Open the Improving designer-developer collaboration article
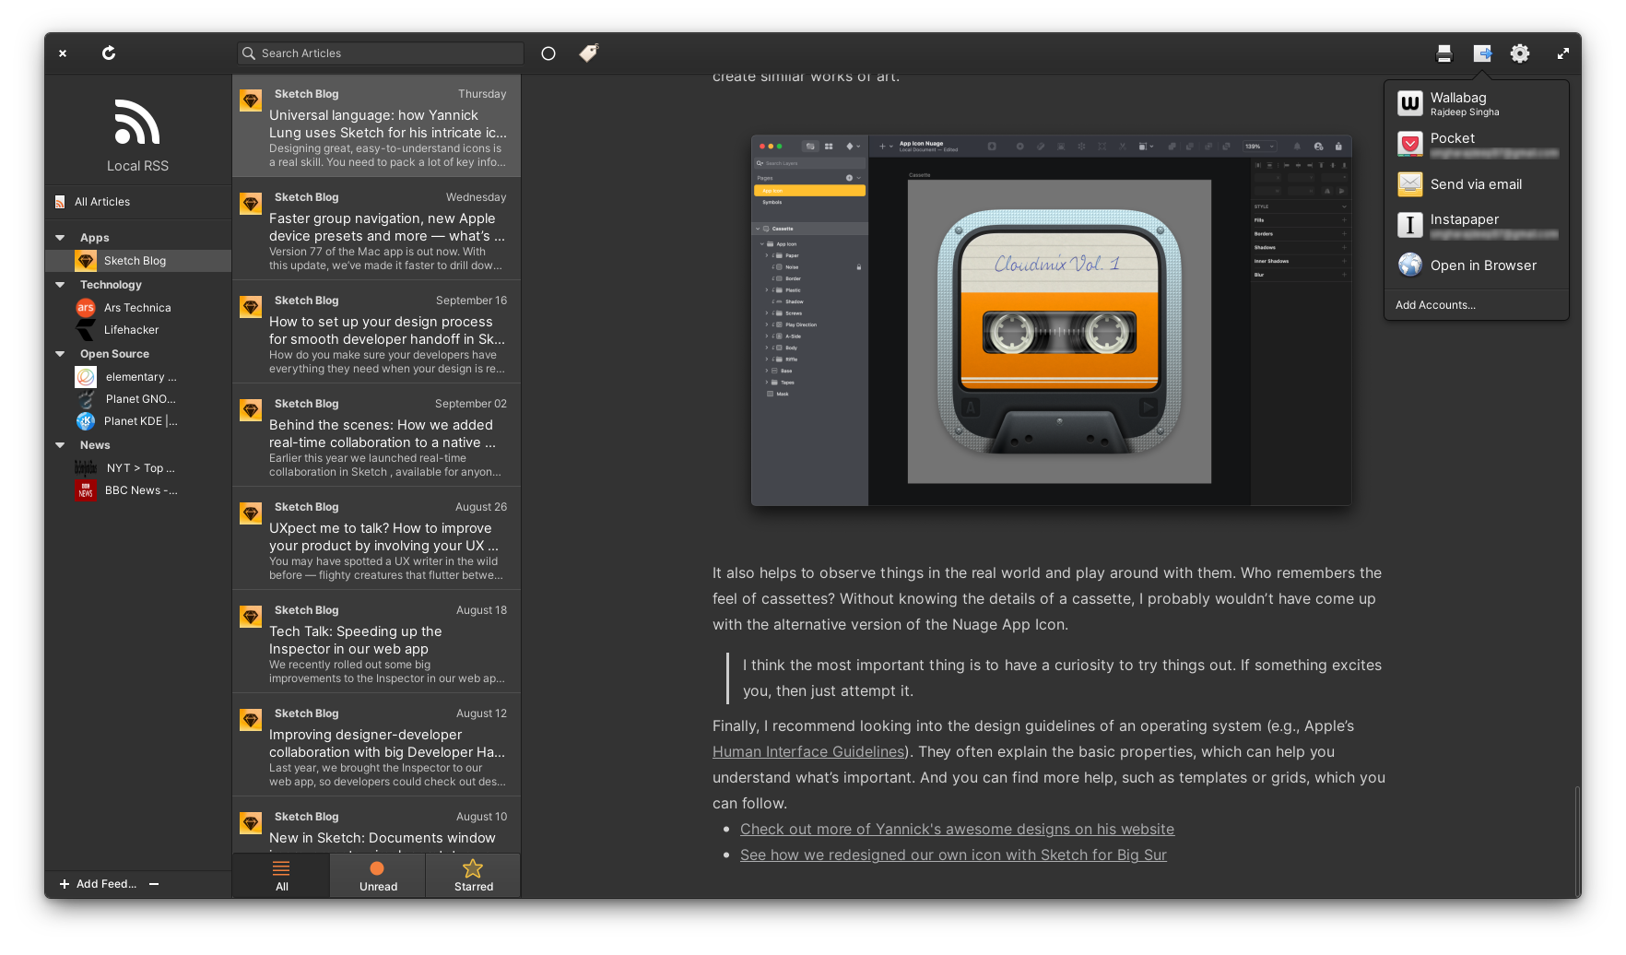The width and height of the screenshot is (1626, 955). [376, 746]
